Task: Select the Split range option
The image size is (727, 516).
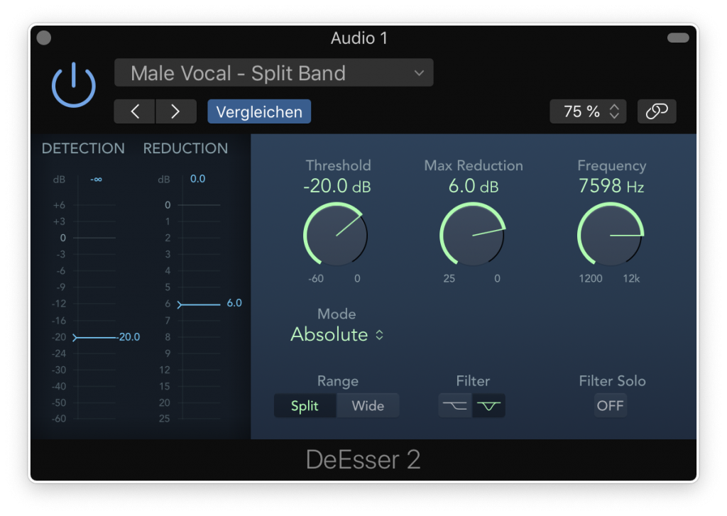Action: point(305,406)
